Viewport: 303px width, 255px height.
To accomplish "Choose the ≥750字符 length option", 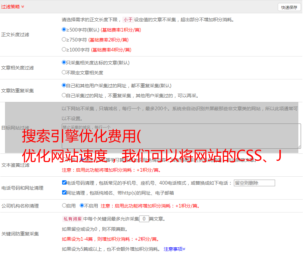I will click(64, 40).
